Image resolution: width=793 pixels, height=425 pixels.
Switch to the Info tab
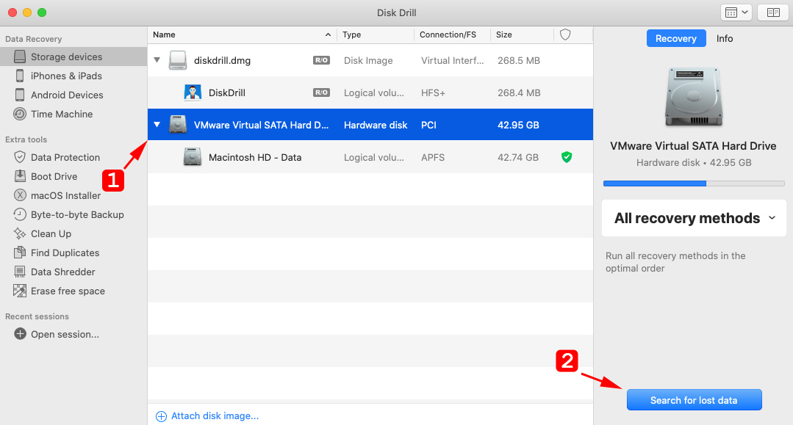[x=724, y=38]
